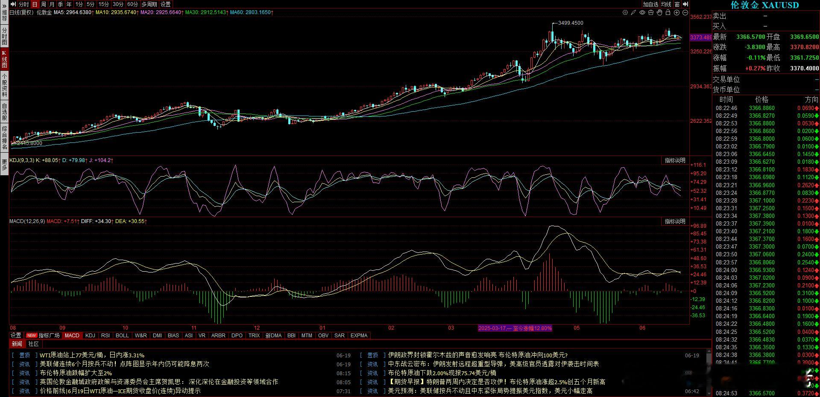The height and width of the screenshot is (397, 820).
Task: Open chart settings gear icon
Action: (x=625, y=13)
